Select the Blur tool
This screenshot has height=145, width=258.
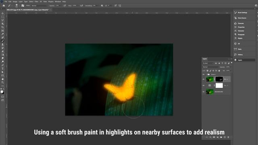tap(2, 58)
